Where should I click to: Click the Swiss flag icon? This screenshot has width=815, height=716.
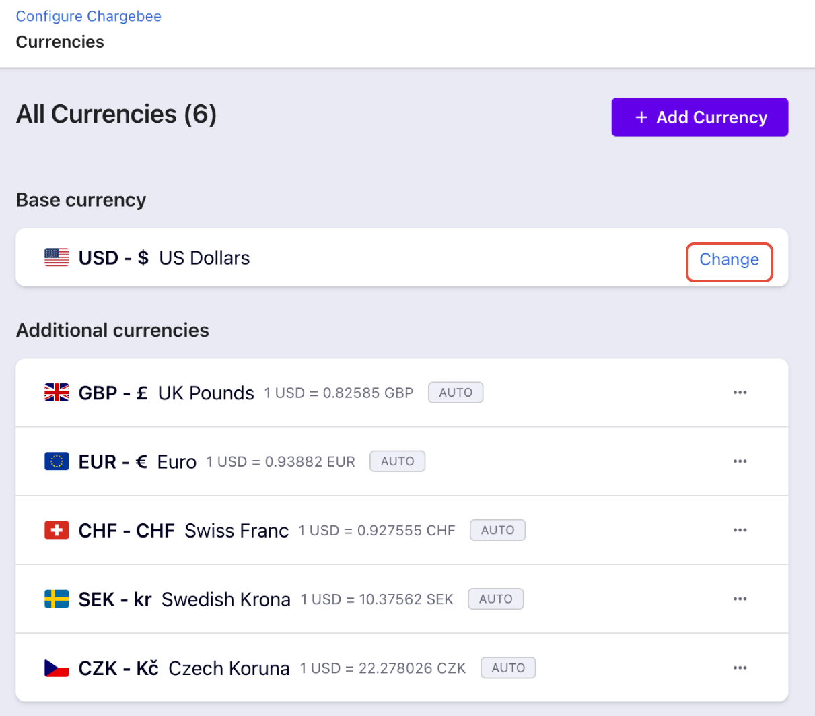click(x=57, y=530)
